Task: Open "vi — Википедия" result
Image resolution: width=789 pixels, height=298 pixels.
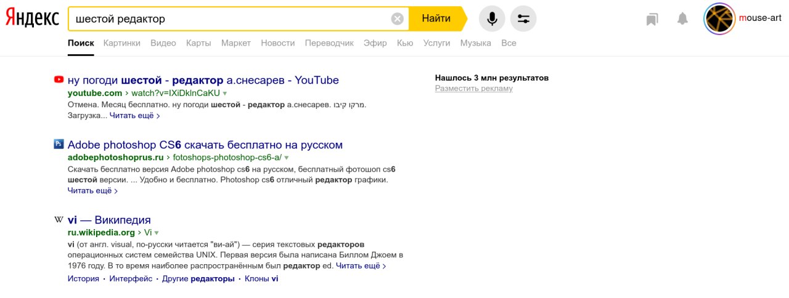Action: [109, 220]
